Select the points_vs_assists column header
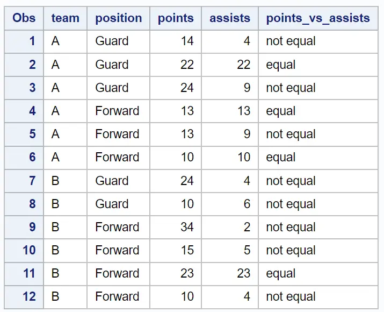This screenshot has width=384, height=312. coord(318,18)
